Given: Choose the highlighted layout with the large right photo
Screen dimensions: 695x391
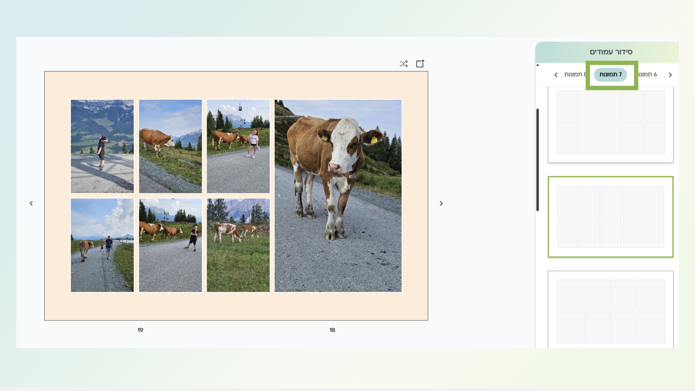Looking at the screenshot, I should tap(610, 217).
